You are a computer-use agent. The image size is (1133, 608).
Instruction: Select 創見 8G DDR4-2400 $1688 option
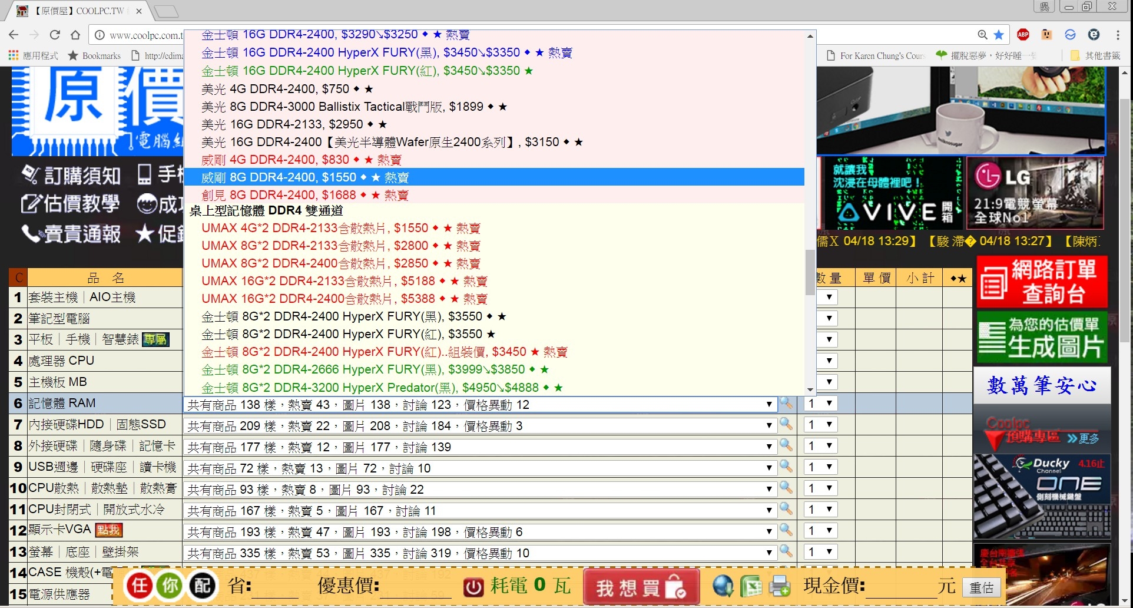point(494,195)
